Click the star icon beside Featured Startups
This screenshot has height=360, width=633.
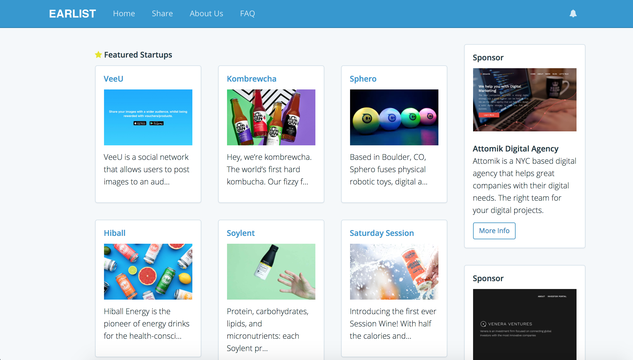(98, 55)
